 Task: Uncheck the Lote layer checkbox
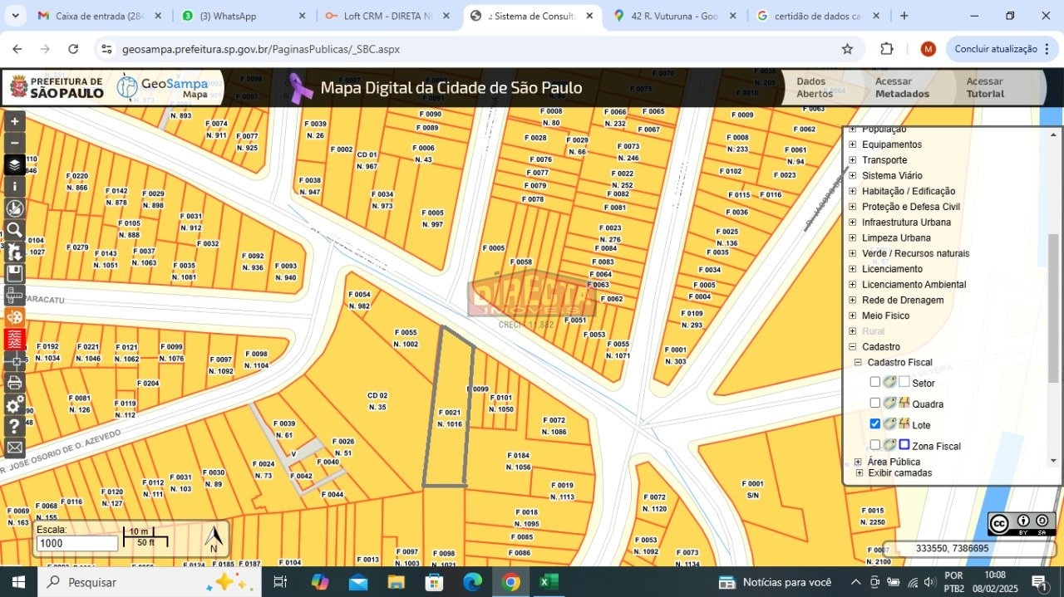pos(874,423)
